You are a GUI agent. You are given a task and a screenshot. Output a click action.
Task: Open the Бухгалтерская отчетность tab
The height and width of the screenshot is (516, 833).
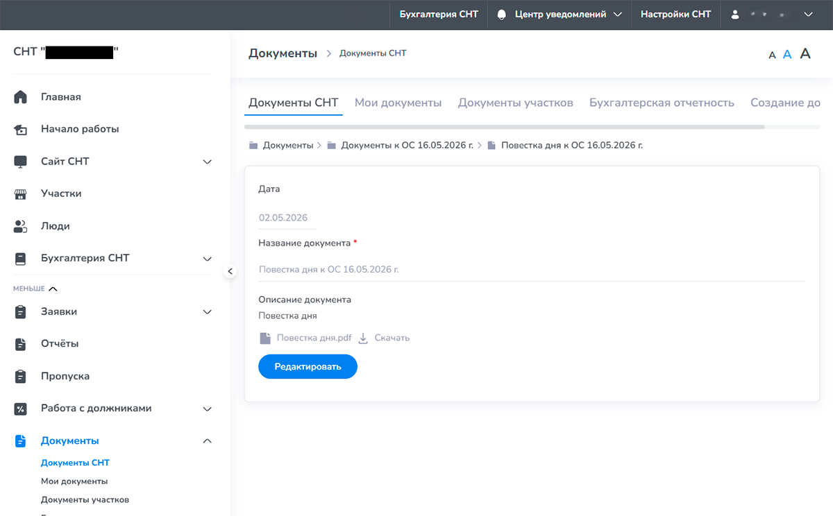pos(662,103)
